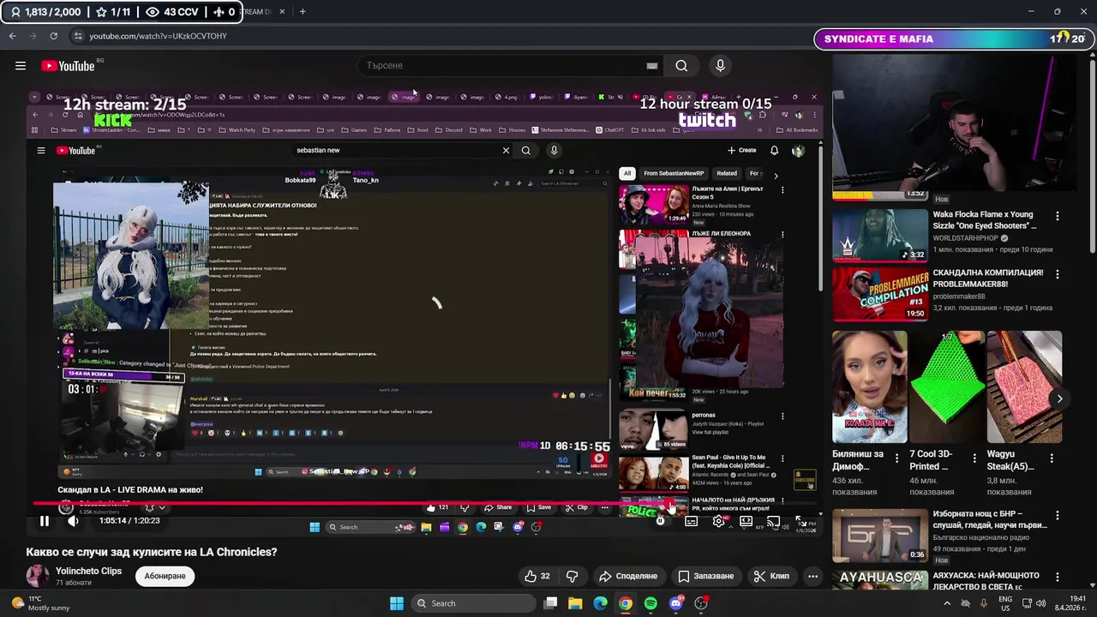Click the video title about LA Chronicles
The image size is (1097, 617).
(152, 552)
